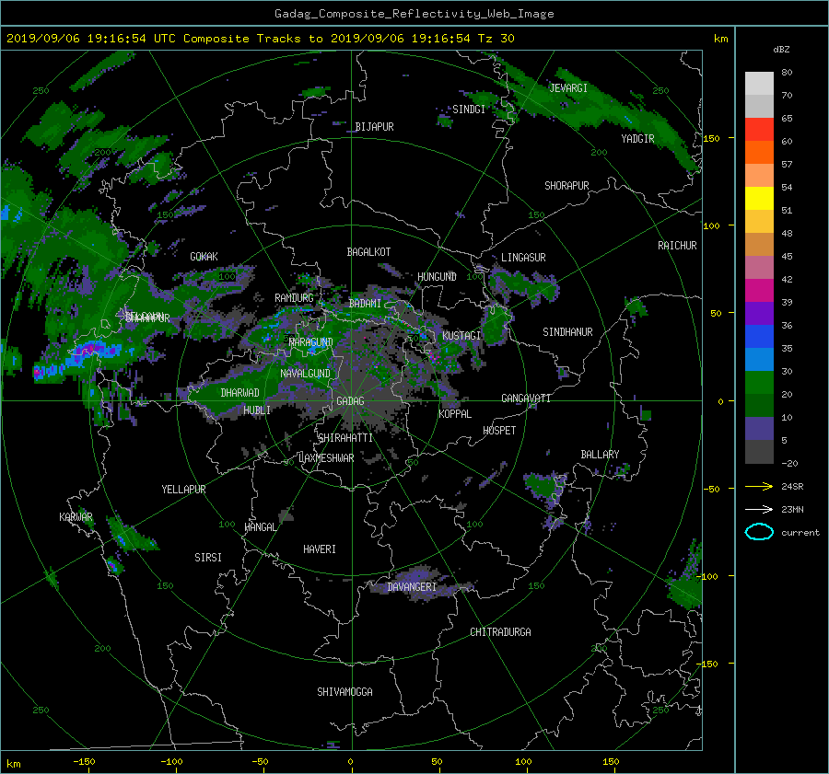
Task: Click the HUNGUND label
Action: [437, 277]
